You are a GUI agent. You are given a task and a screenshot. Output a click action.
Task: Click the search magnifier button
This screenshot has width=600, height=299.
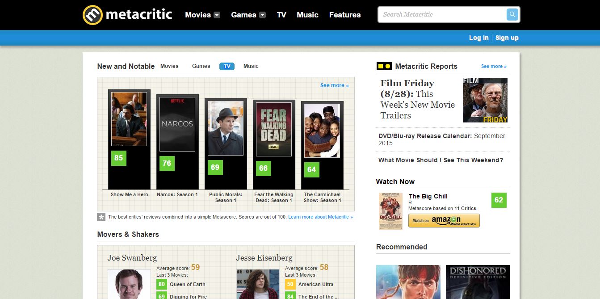pyautogui.click(x=512, y=14)
